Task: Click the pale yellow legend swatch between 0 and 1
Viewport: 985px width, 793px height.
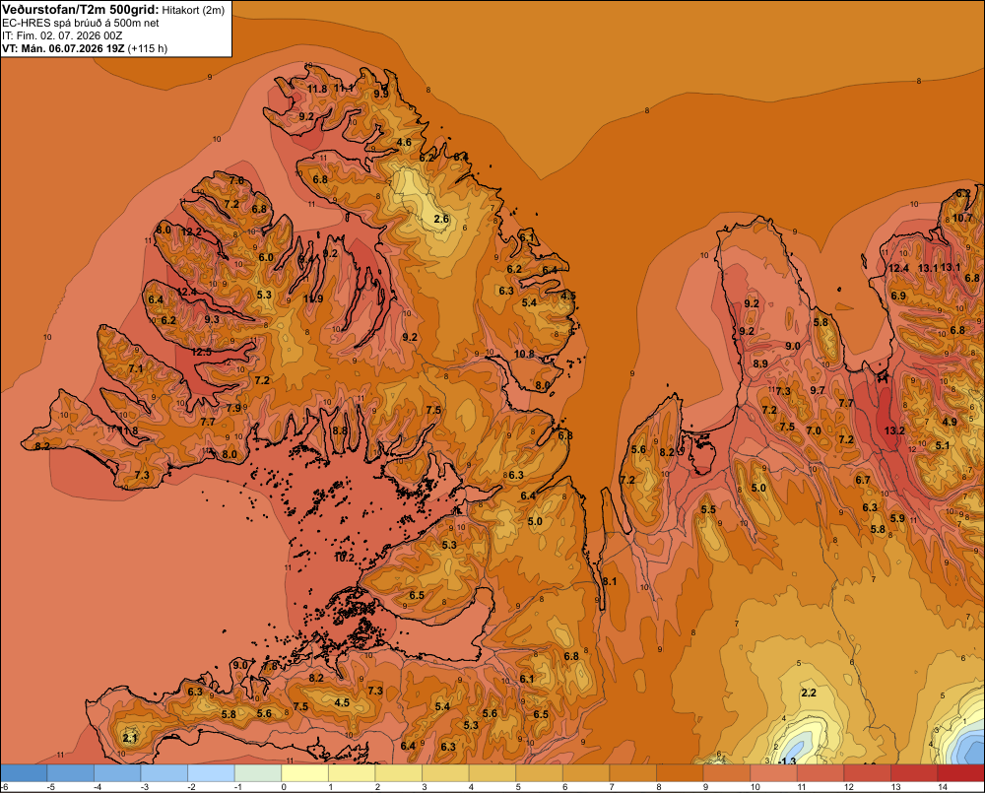Action: click(x=304, y=772)
